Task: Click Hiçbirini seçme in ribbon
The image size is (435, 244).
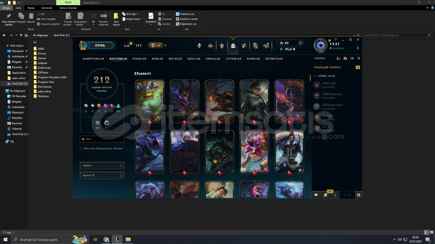Action: coord(187,19)
